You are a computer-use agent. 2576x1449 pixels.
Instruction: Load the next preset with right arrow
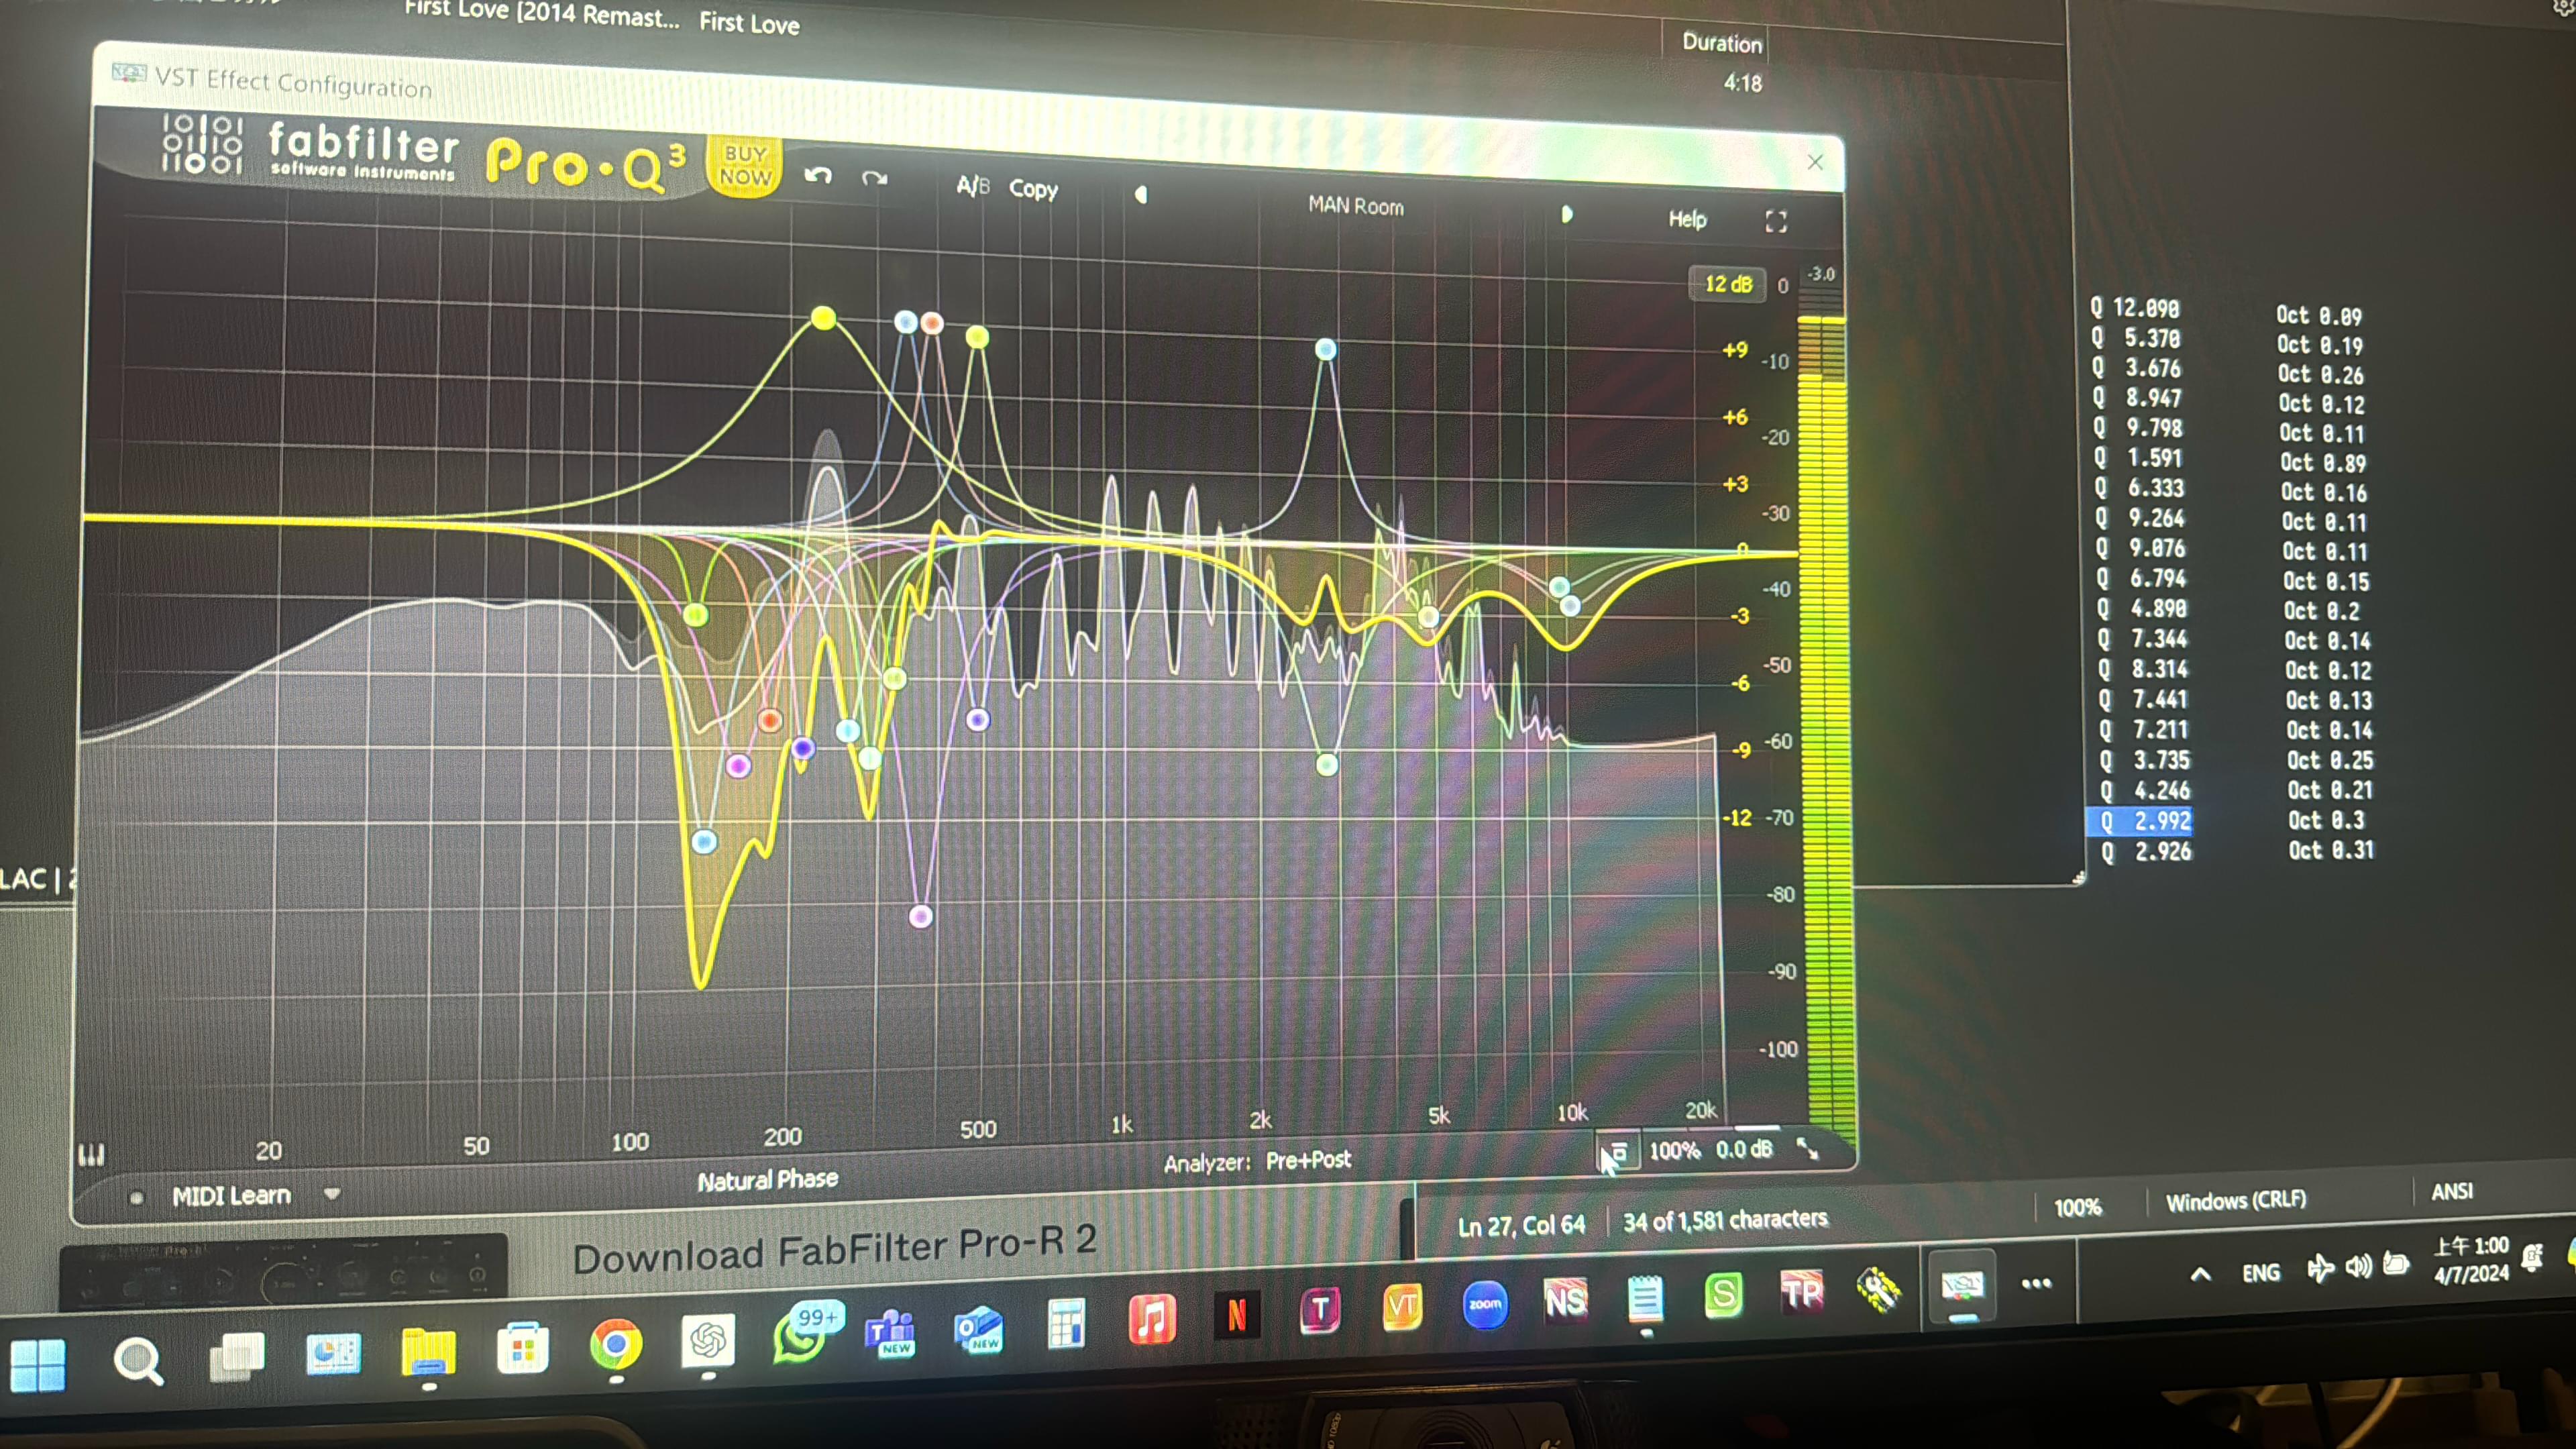(1566, 215)
